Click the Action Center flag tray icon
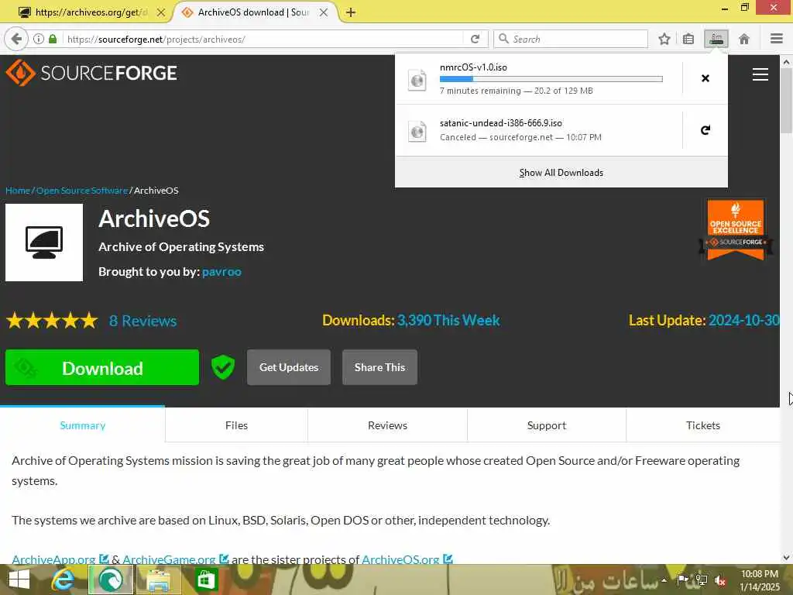793x595 pixels. click(x=682, y=580)
